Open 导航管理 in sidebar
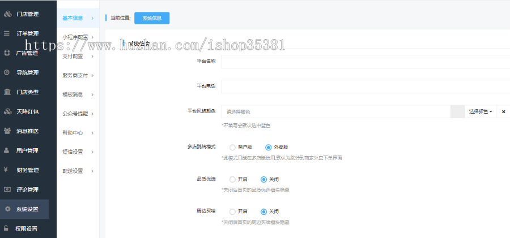This screenshot has height=238, width=510. pos(28,72)
